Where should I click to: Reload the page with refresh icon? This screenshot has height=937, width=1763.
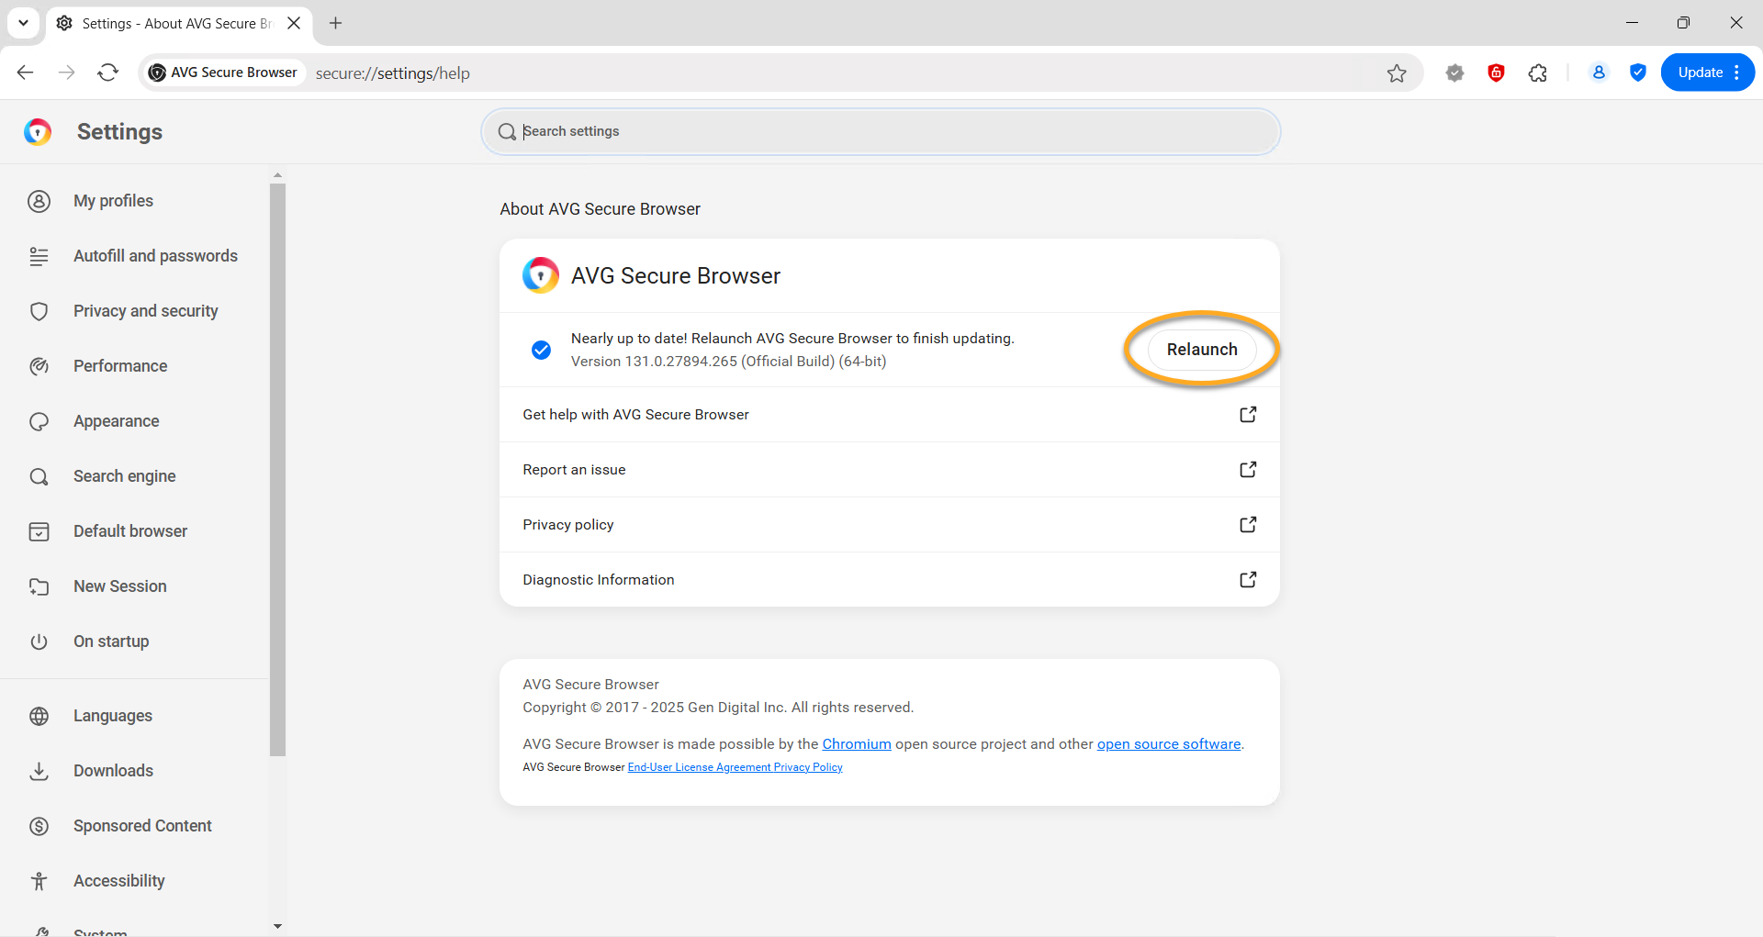[x=108, y=73]
